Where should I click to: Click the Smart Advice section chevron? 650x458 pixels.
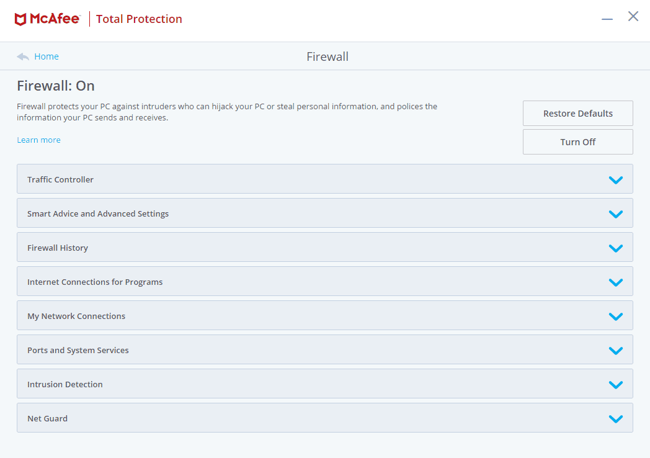(616, 213)
